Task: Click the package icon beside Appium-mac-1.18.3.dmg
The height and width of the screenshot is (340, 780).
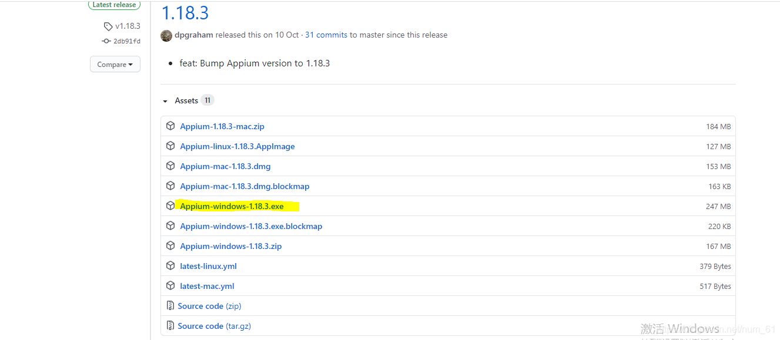Action: click(x=170, y=166)
